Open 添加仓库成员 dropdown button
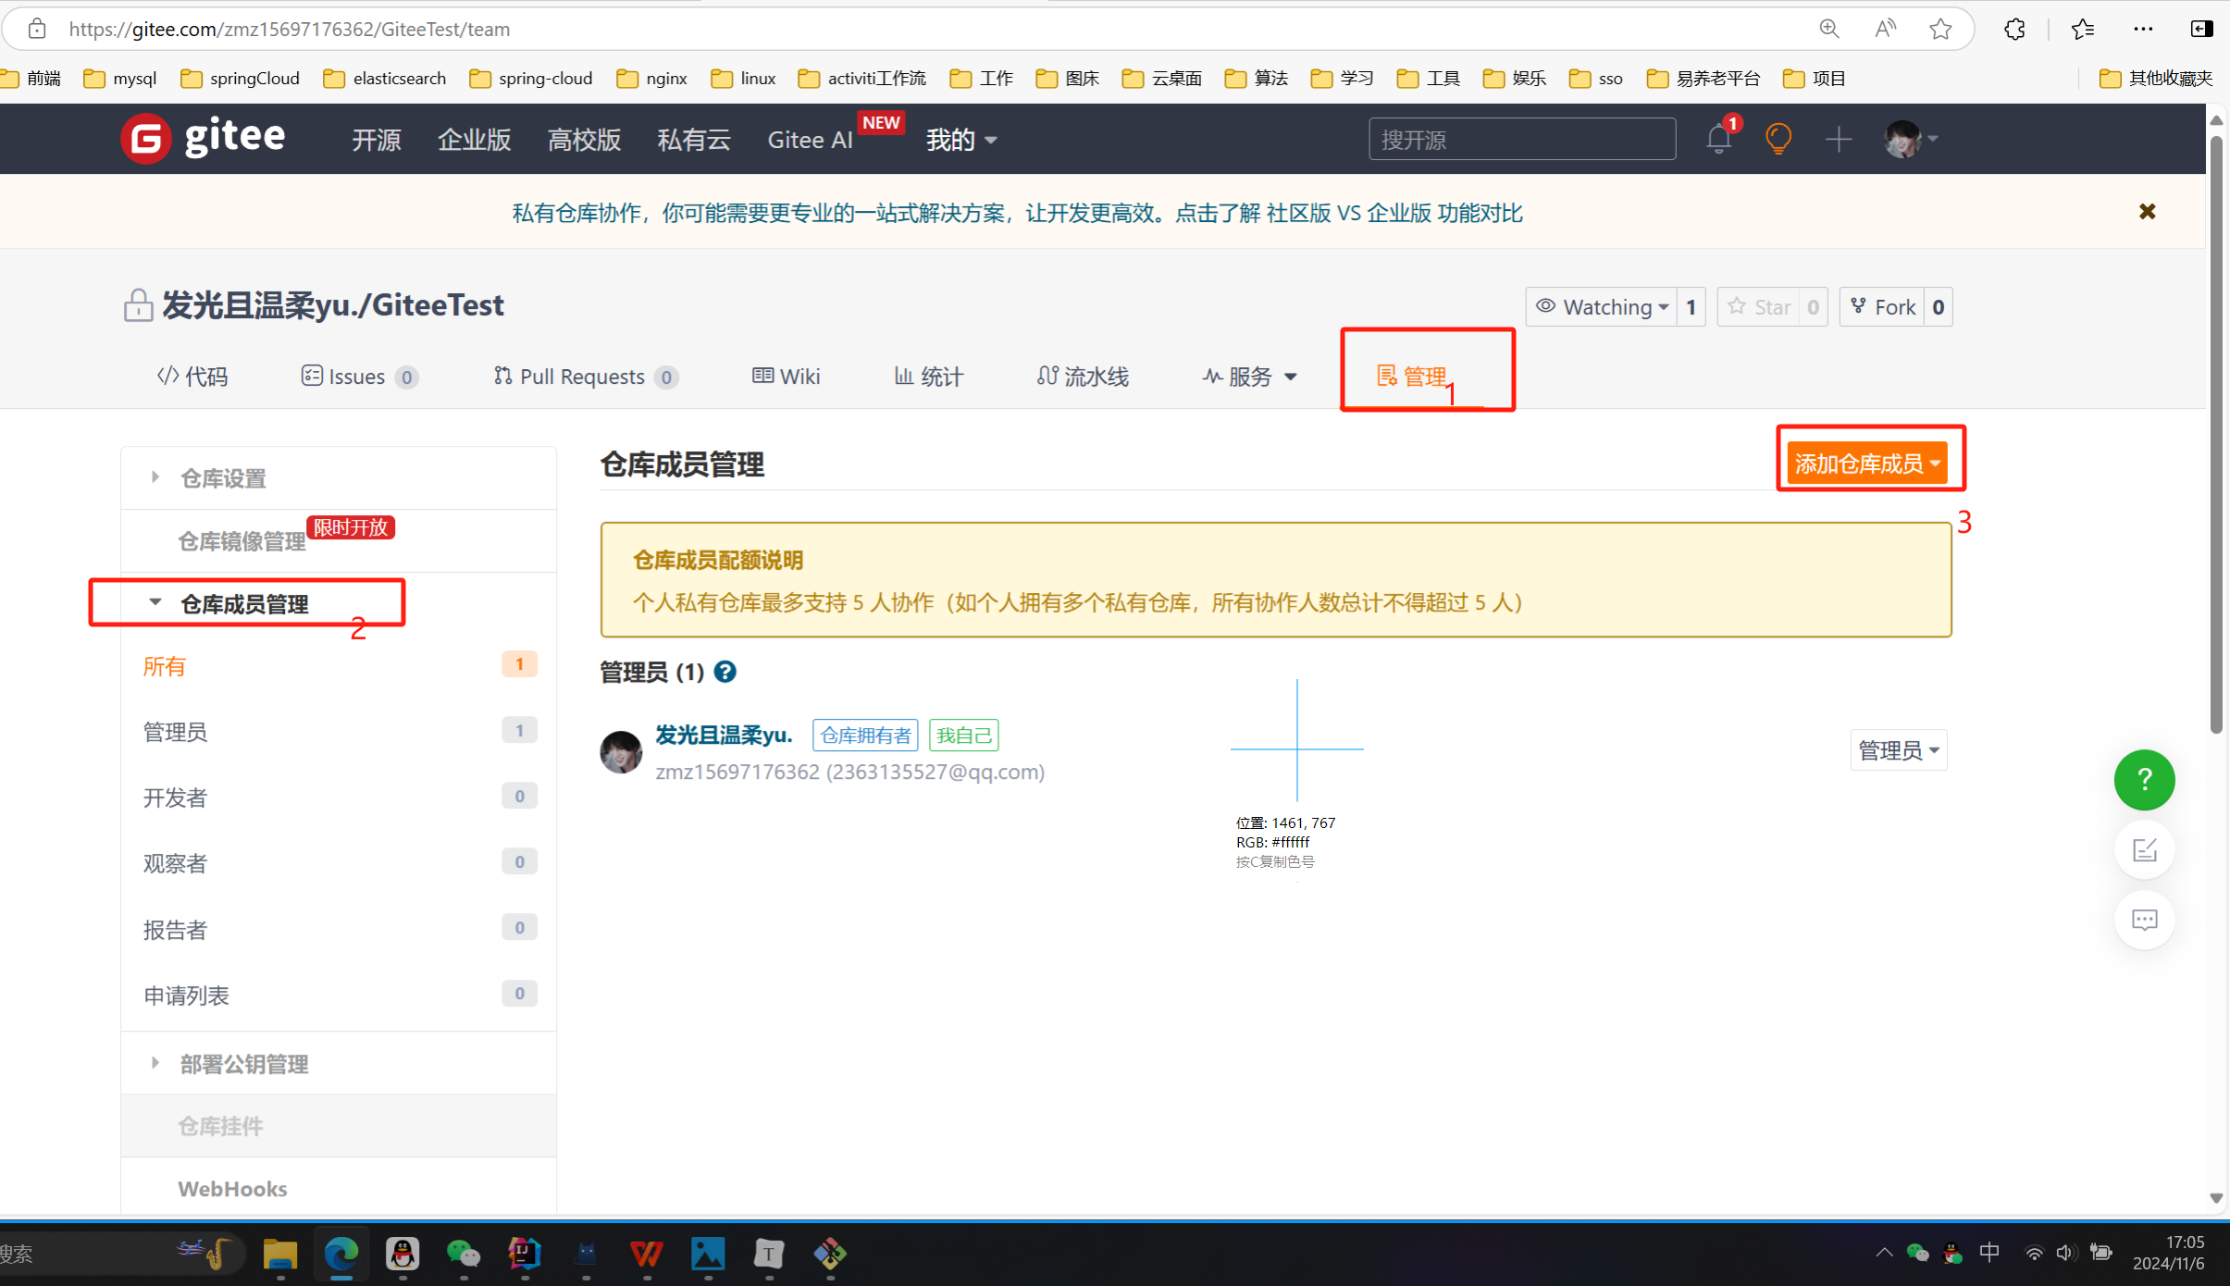The image size is (2230, 1286). [x=1867, y=464]
